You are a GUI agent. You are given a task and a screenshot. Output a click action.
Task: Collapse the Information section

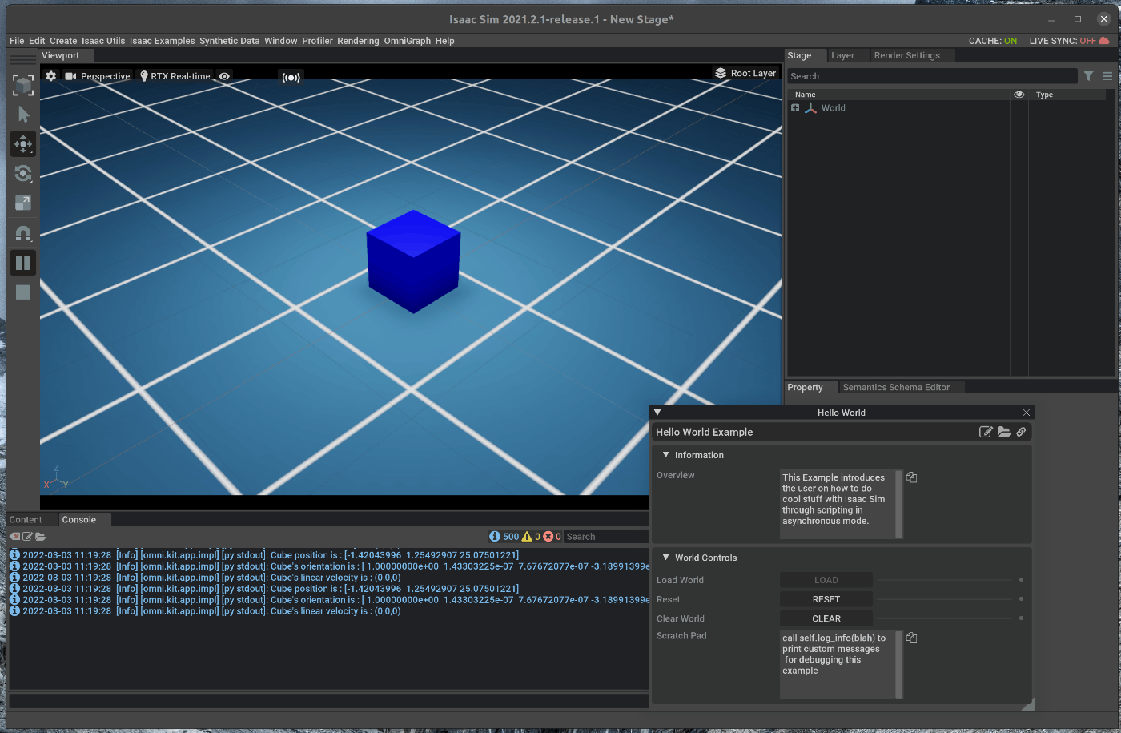[x=665, y=454]
